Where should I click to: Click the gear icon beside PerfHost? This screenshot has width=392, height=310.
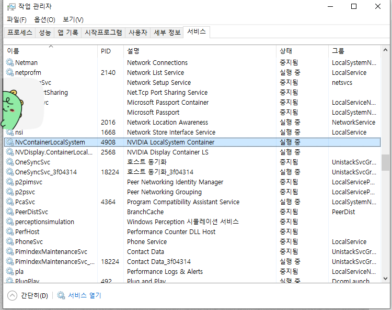coord(10,231)
